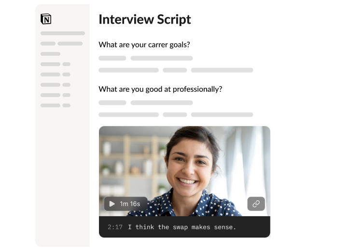Click the video duration label 1m 16s
This screenshot has width=350, height=251.
[x=130, y=204]
